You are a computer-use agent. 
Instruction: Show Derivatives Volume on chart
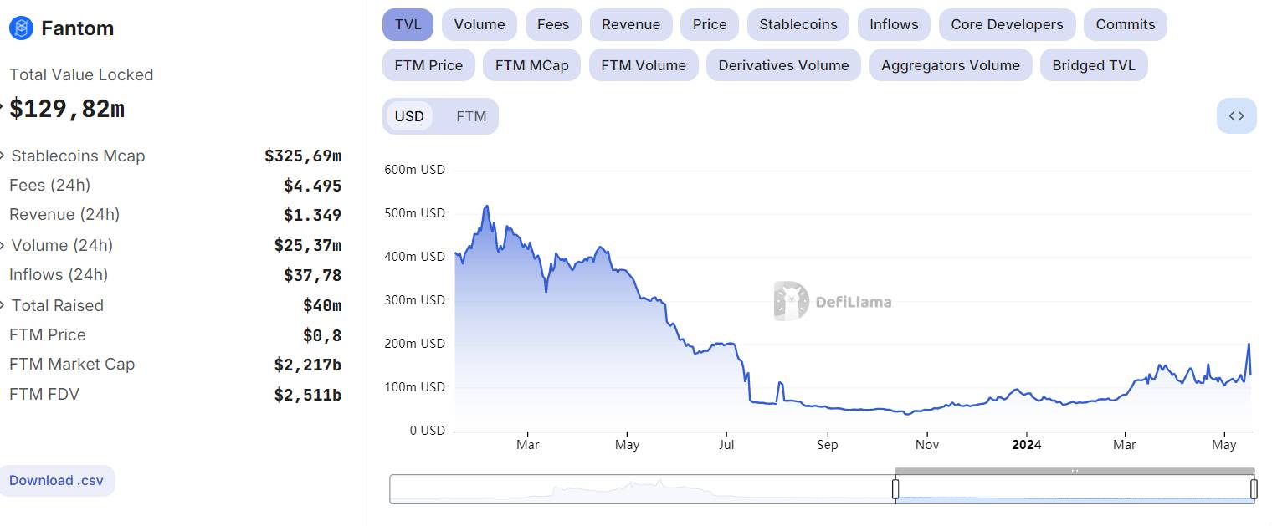(x=783, y=65)
